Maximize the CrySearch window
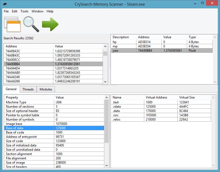 point(202,3)
